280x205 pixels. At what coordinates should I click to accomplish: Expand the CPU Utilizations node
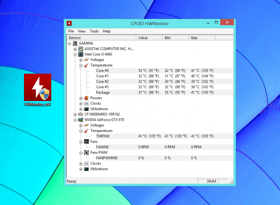click(81, 109)
